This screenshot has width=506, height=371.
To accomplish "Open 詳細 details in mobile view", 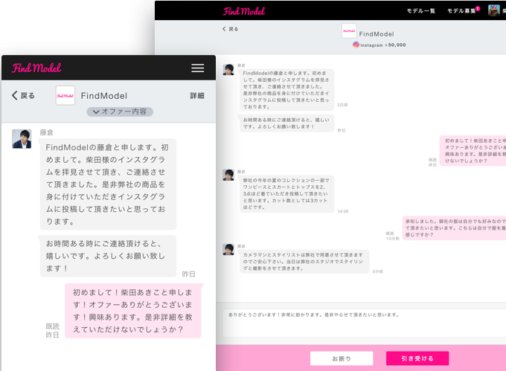I will 197,96.
